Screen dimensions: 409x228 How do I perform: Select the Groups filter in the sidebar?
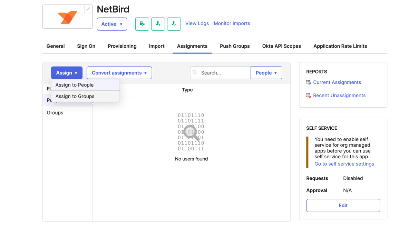[55, 112]
